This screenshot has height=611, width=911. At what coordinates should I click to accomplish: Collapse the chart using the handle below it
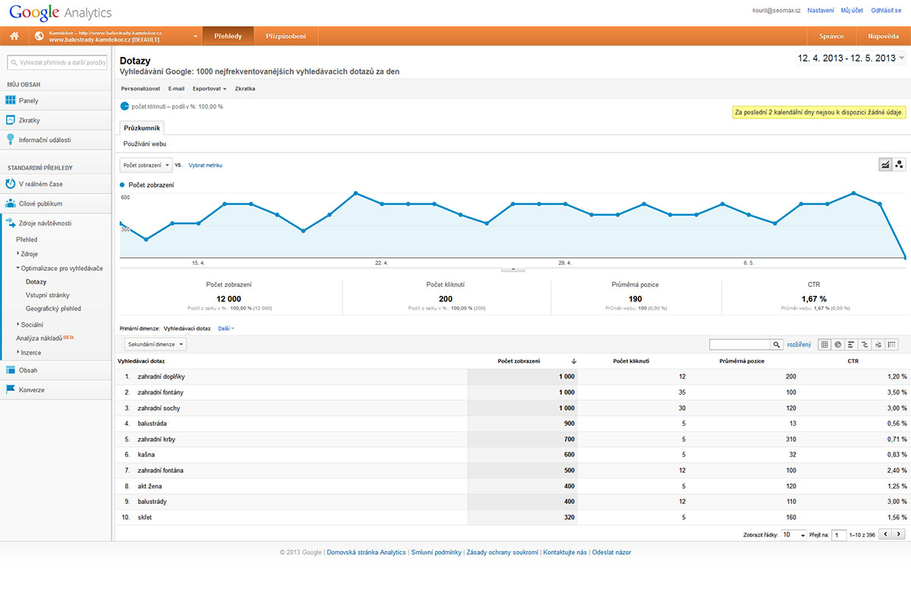513,268
